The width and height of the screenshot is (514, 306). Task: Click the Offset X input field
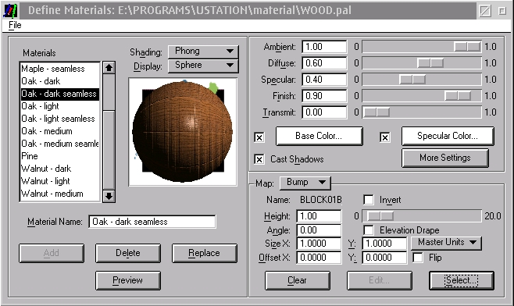319,258
